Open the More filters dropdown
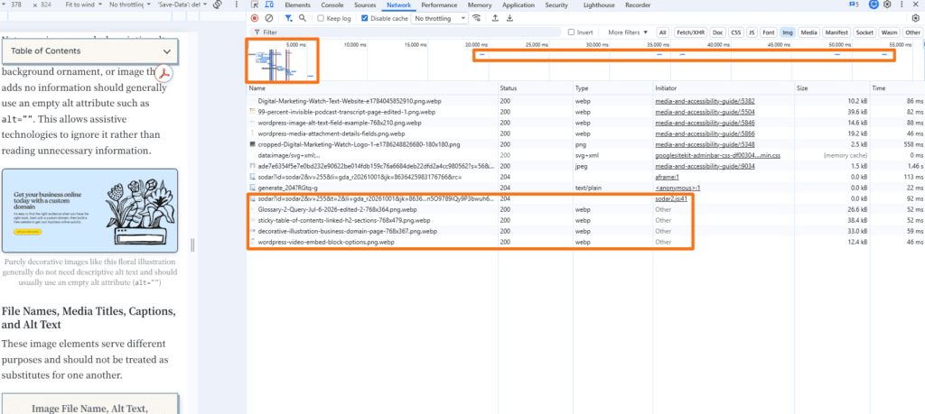The image size is (925, 414). tap(628, 32)
